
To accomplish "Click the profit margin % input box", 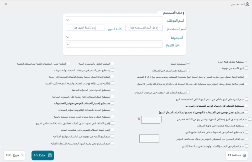I will click(151, 120).
